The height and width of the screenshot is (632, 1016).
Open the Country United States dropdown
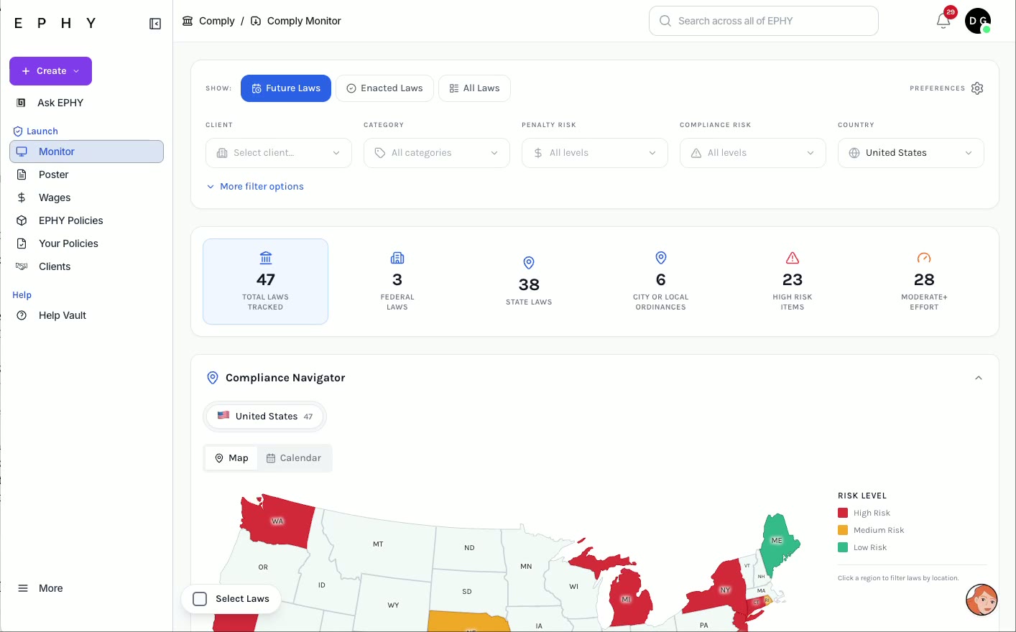(x=911, y=153)
